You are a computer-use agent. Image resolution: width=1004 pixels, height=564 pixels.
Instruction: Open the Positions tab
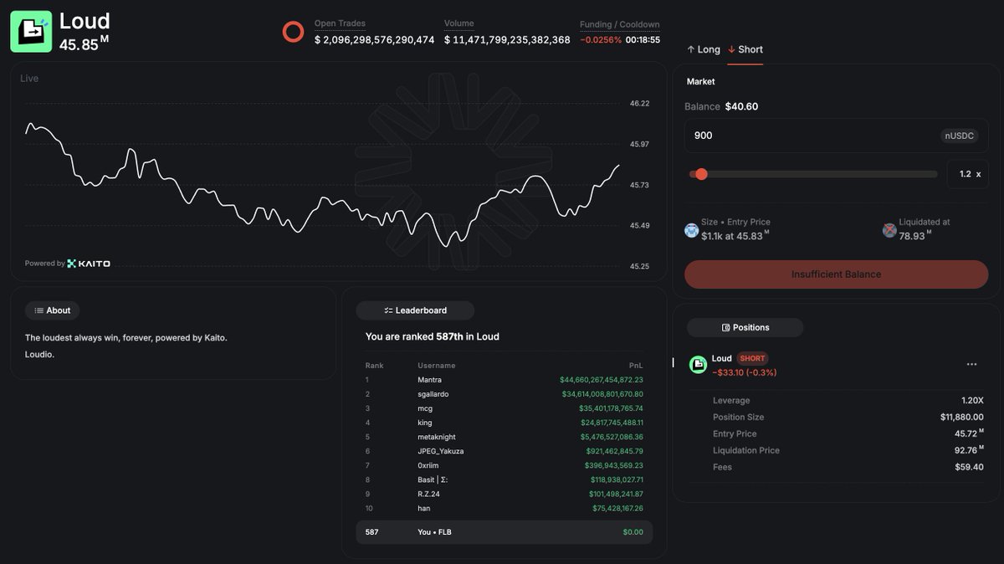pos(745,327)
